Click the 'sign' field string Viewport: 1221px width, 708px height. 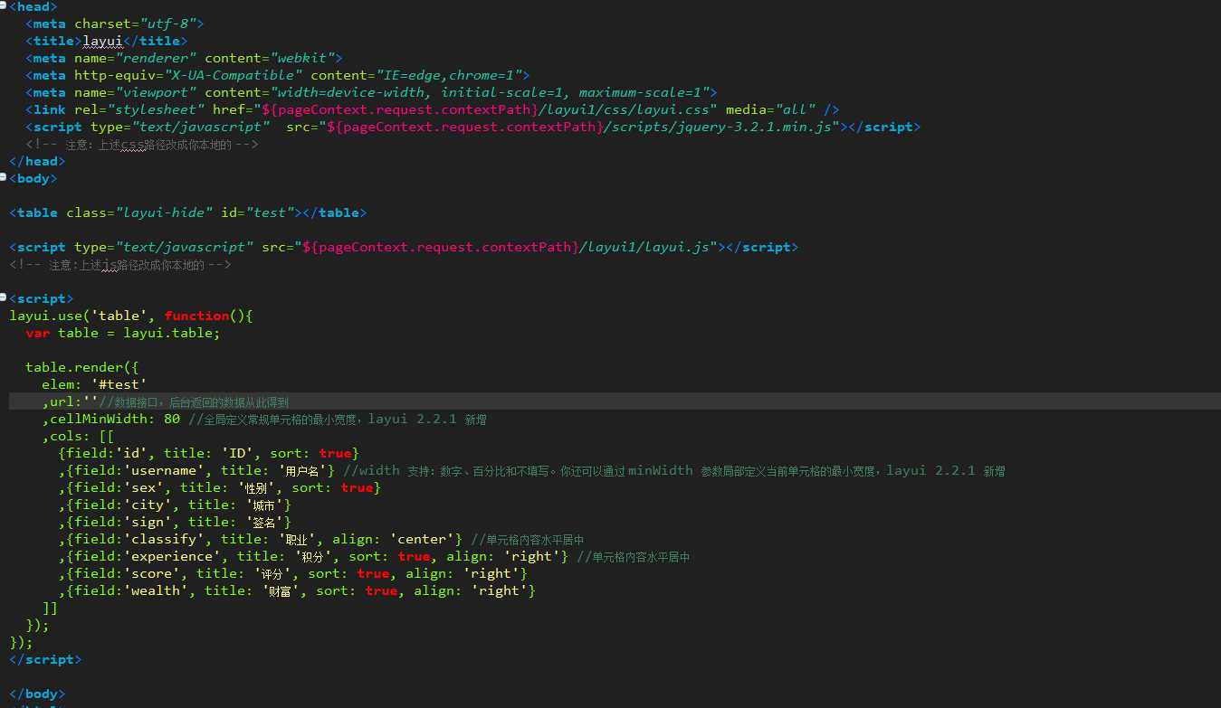(x=148, y=522)
